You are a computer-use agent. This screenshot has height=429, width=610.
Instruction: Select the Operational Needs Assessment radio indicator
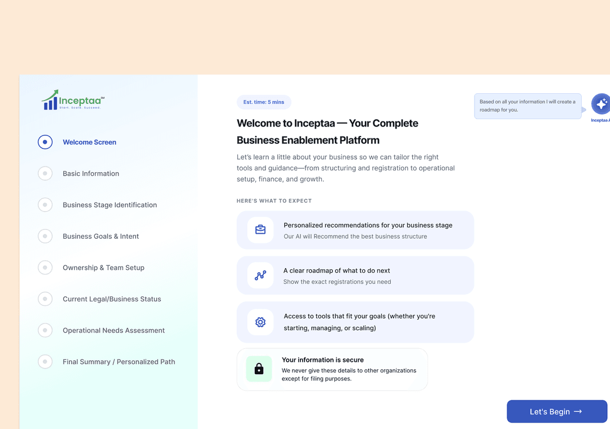45,330
